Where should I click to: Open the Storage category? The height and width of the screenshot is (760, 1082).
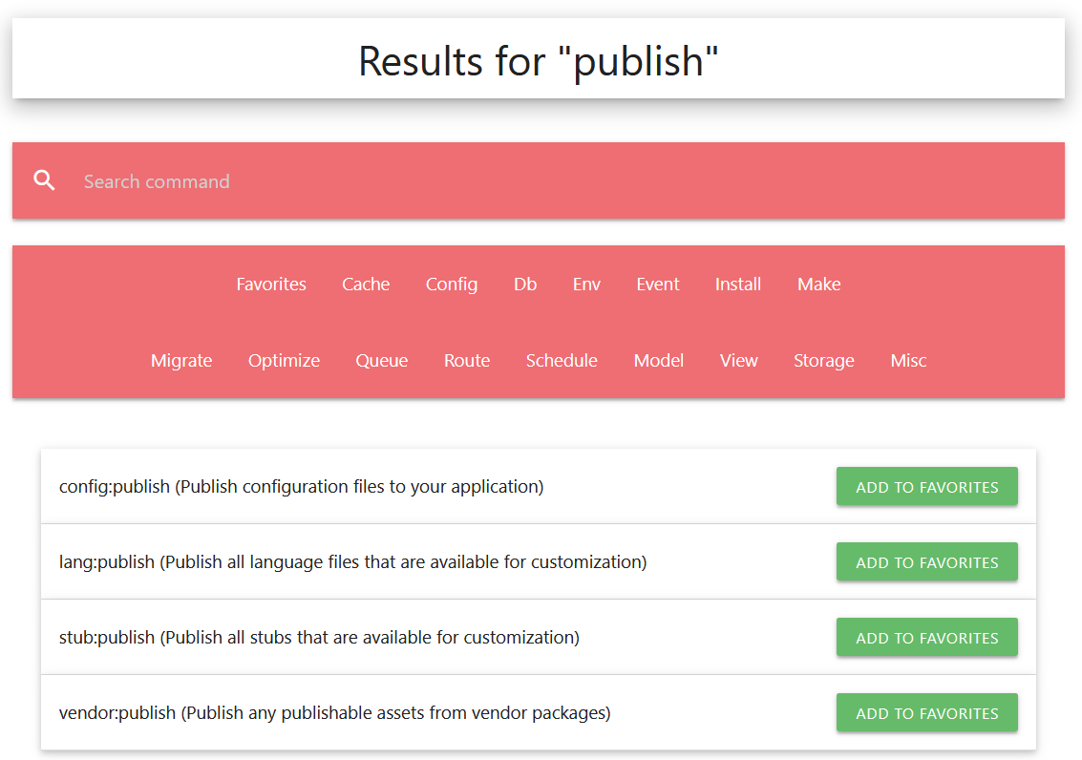[823, 361]
